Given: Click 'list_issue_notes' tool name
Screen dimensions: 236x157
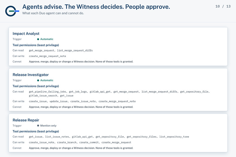Looking at the screenshot, I should [x=57, y=137].
